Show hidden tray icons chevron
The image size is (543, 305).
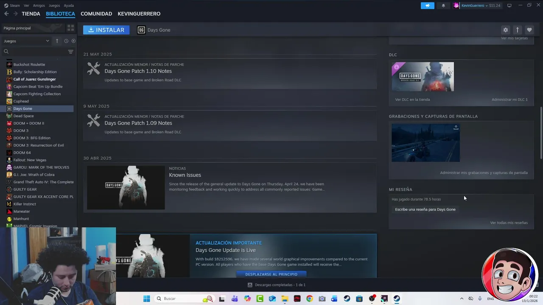[x=462, y=299]
